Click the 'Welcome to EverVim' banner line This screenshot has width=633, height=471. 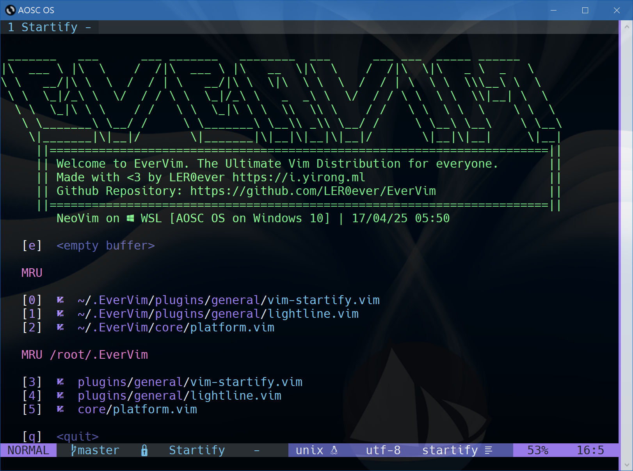[x=277, y=164]
